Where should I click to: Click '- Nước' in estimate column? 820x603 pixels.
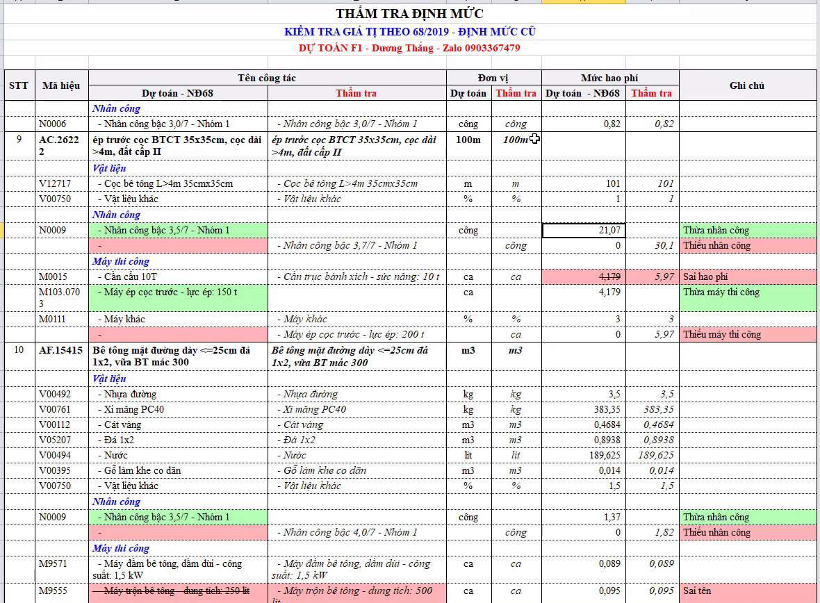coord(178,455)
